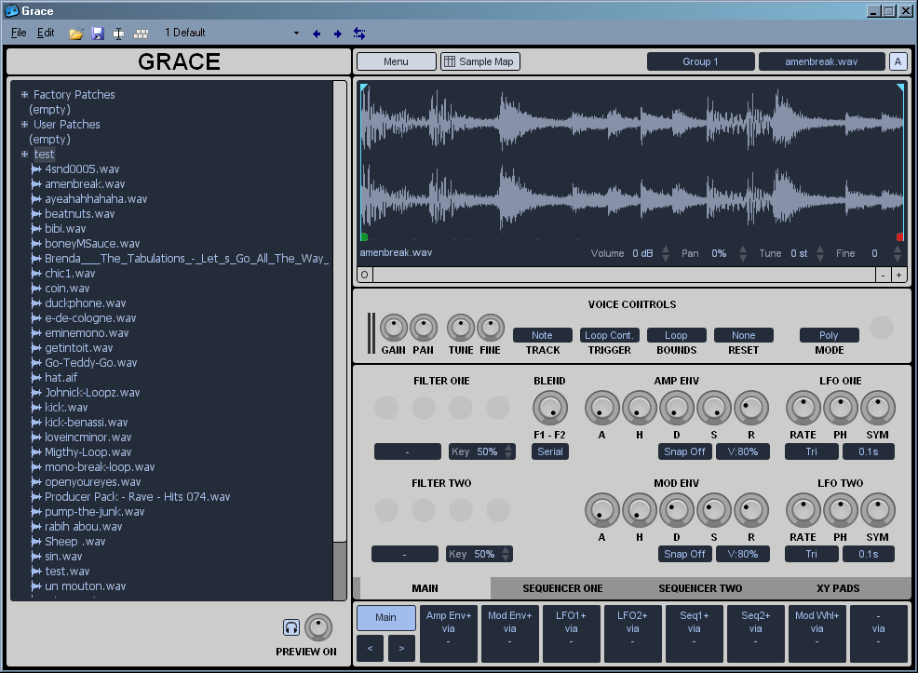Image resolution: width=918 pixels, height=673 pixels.
Task: Open a patch file using the folder icon
Action: click(76, 32)
